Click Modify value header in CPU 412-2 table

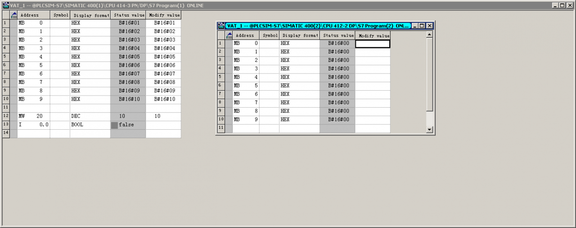[373, 35]
